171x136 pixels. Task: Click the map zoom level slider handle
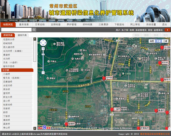(x=43, y=55)
